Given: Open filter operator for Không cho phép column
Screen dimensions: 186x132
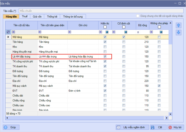Looking at the screenshot, I should (151, 32).
